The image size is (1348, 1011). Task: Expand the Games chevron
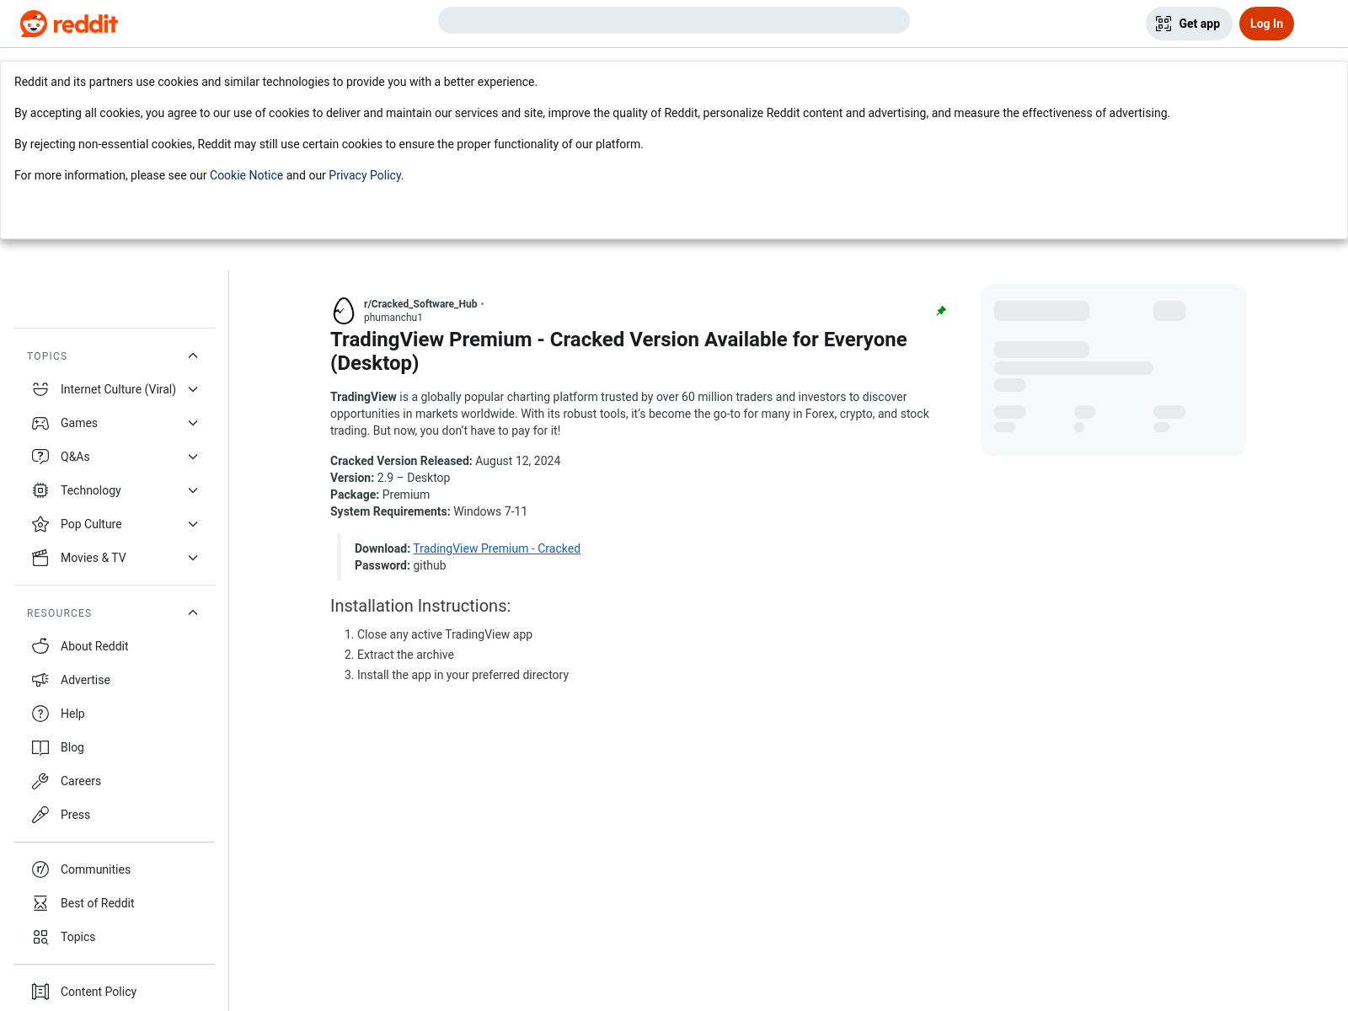(x=193, y=423)
